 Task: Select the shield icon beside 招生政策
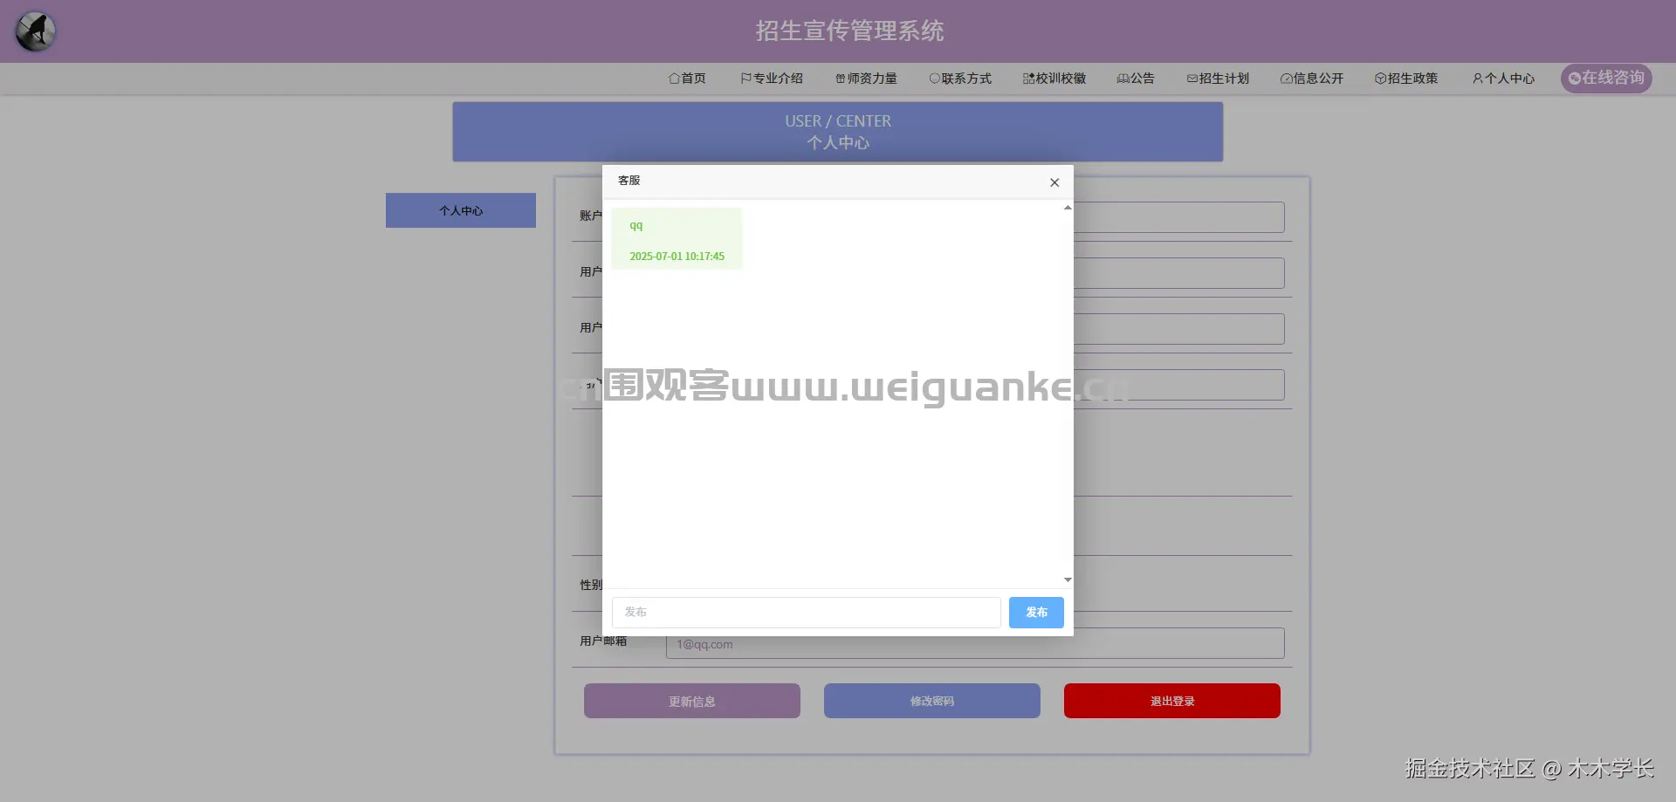1379,79
